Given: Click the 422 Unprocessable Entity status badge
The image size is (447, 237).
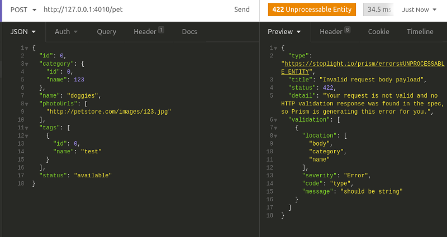Looking at the screenshot, I should coord(312,9).
